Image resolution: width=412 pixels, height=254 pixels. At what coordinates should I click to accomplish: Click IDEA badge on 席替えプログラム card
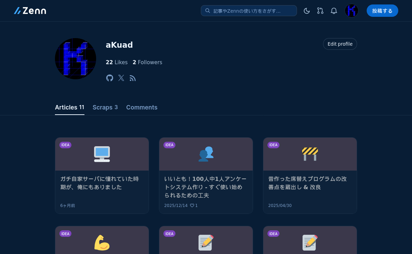click(273, 145)
